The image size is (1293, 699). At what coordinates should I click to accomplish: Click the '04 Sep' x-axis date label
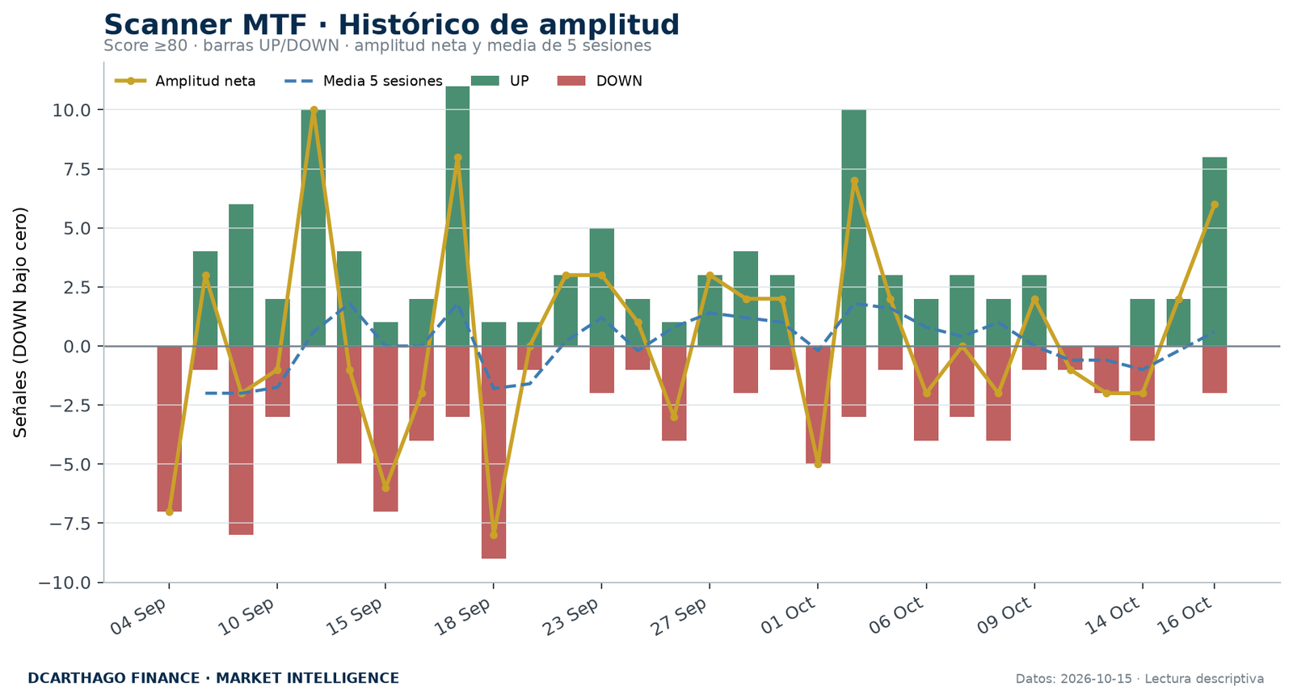pyautogui.click(x=139, y=616)
